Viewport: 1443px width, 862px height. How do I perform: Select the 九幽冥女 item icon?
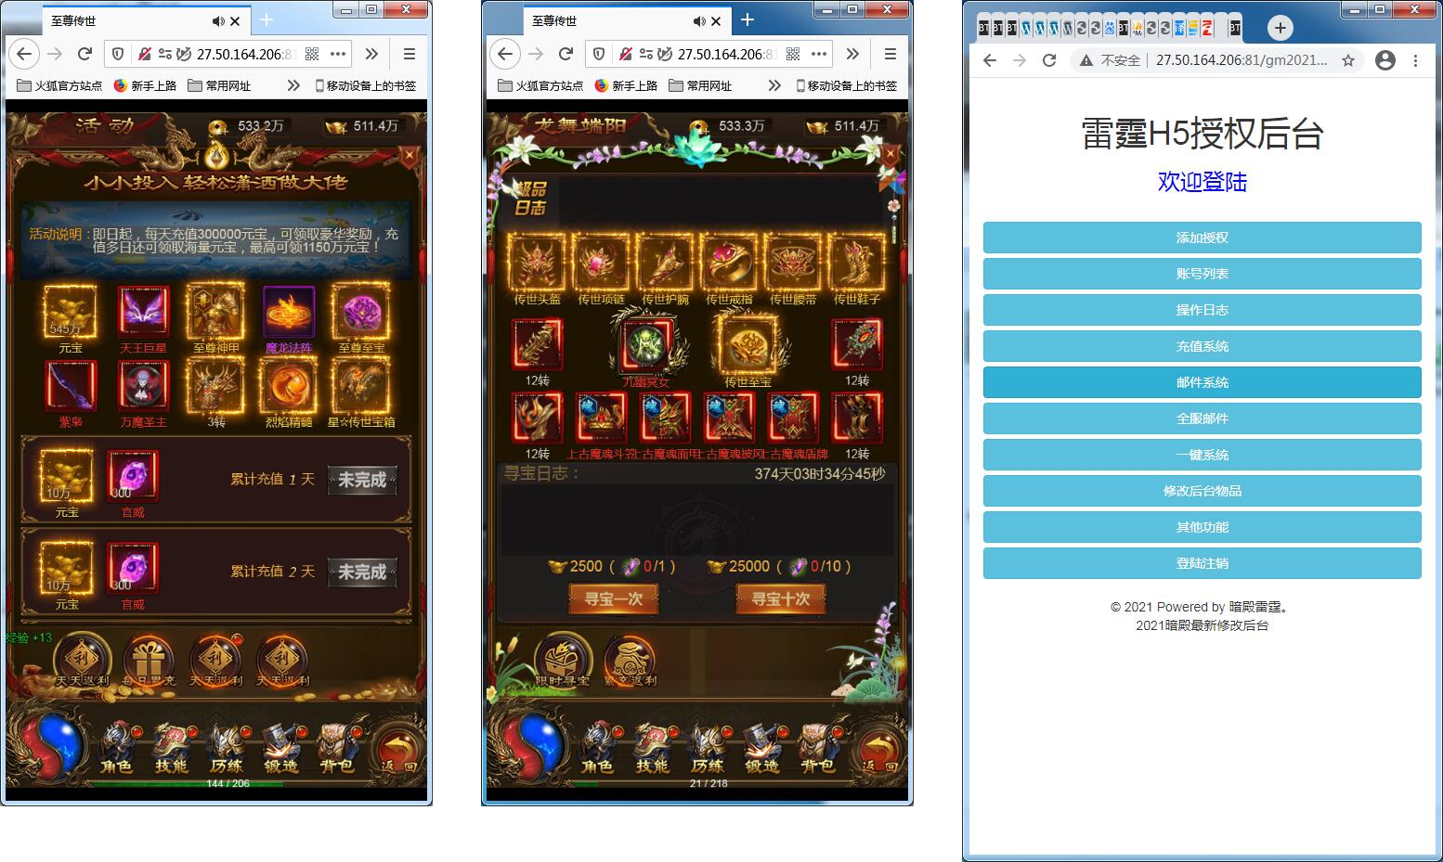[645, 346]
